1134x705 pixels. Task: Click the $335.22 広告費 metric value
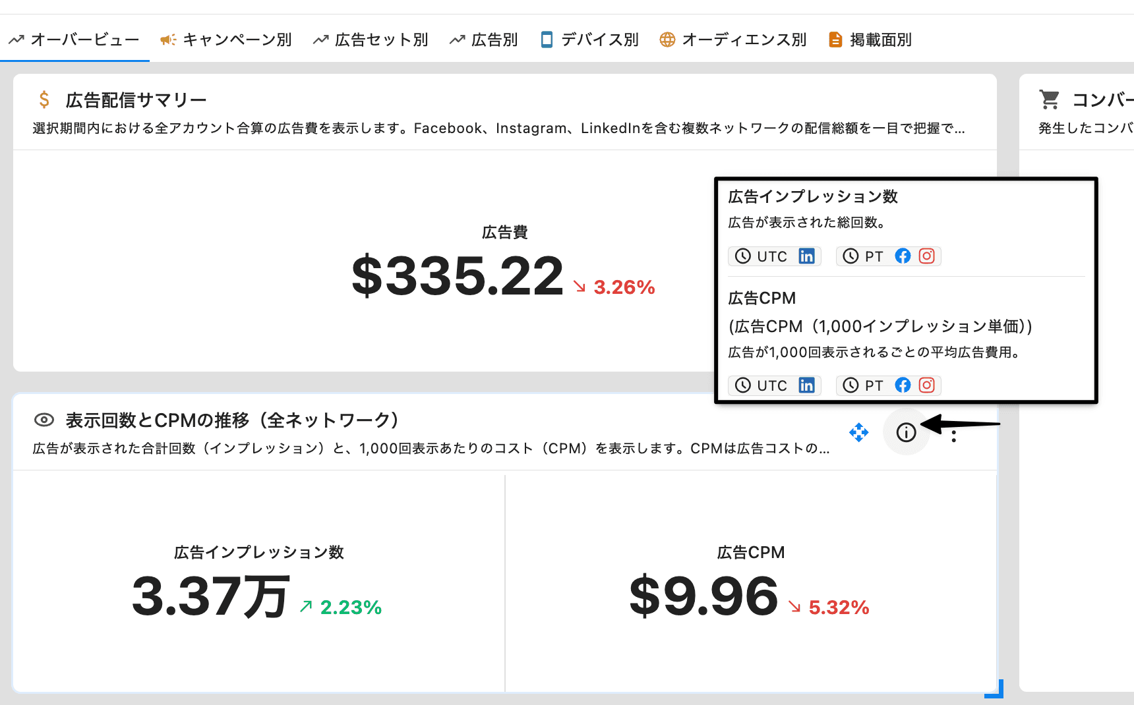click(x=458, y=276)
